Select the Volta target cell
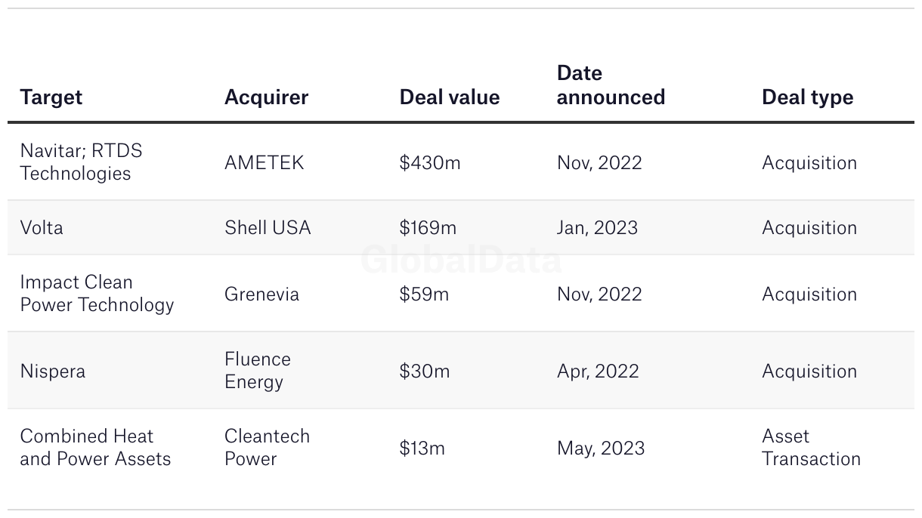 click(x=42, y=227)
